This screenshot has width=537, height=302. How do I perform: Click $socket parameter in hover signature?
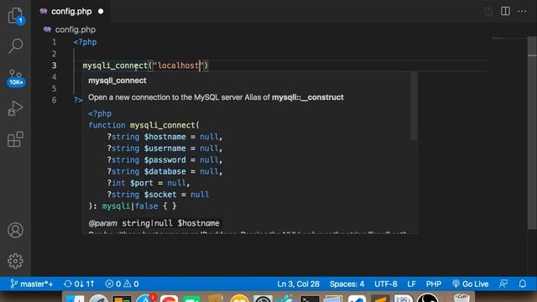[160, 195]
